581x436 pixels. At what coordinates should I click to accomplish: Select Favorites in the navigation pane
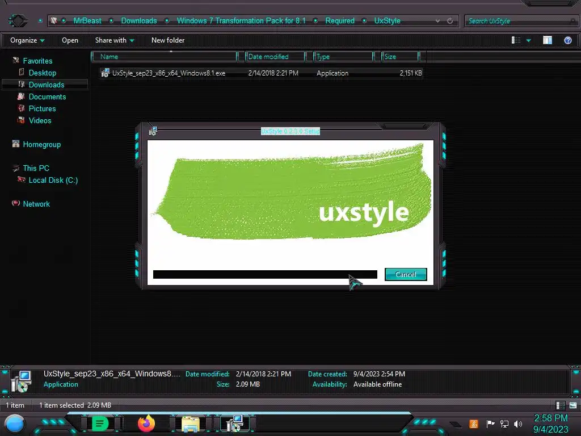pyautogui.click(x=37, y=61)
